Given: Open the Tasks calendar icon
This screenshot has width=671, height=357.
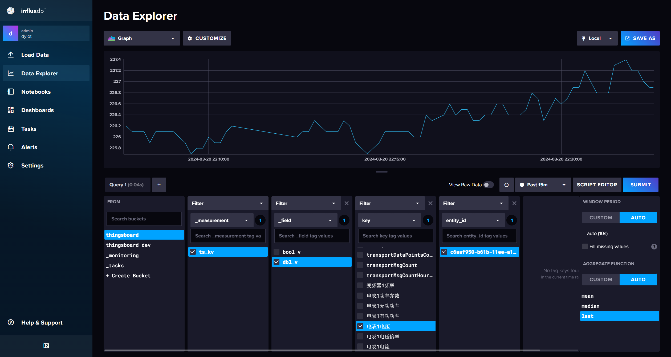Looking at the screenshot, I should point(11,129).
